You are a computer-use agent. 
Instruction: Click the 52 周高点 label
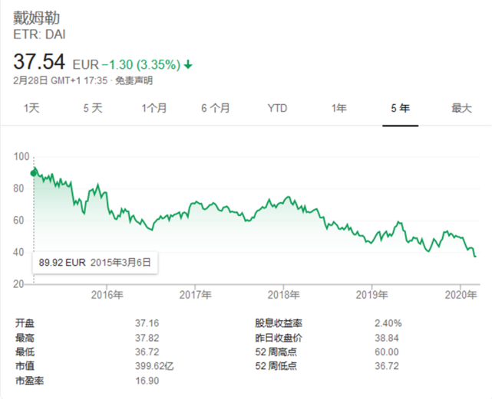(x=276, y=352)
